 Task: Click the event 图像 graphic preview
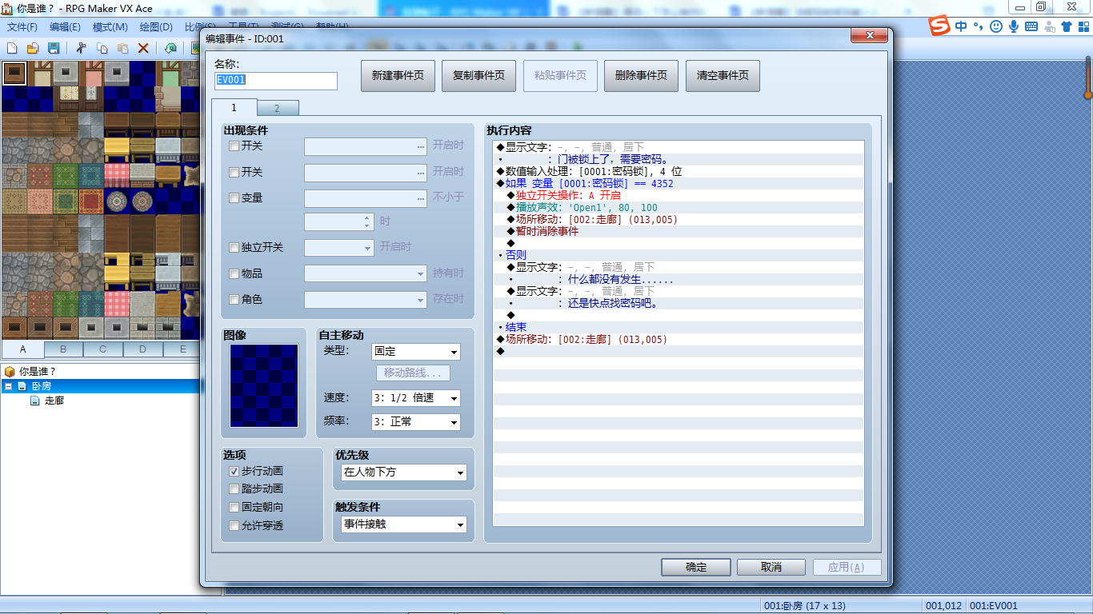tap(264, 385)
